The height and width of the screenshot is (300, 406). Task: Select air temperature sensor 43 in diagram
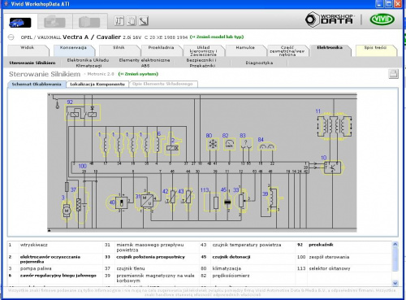coord(188,199)
